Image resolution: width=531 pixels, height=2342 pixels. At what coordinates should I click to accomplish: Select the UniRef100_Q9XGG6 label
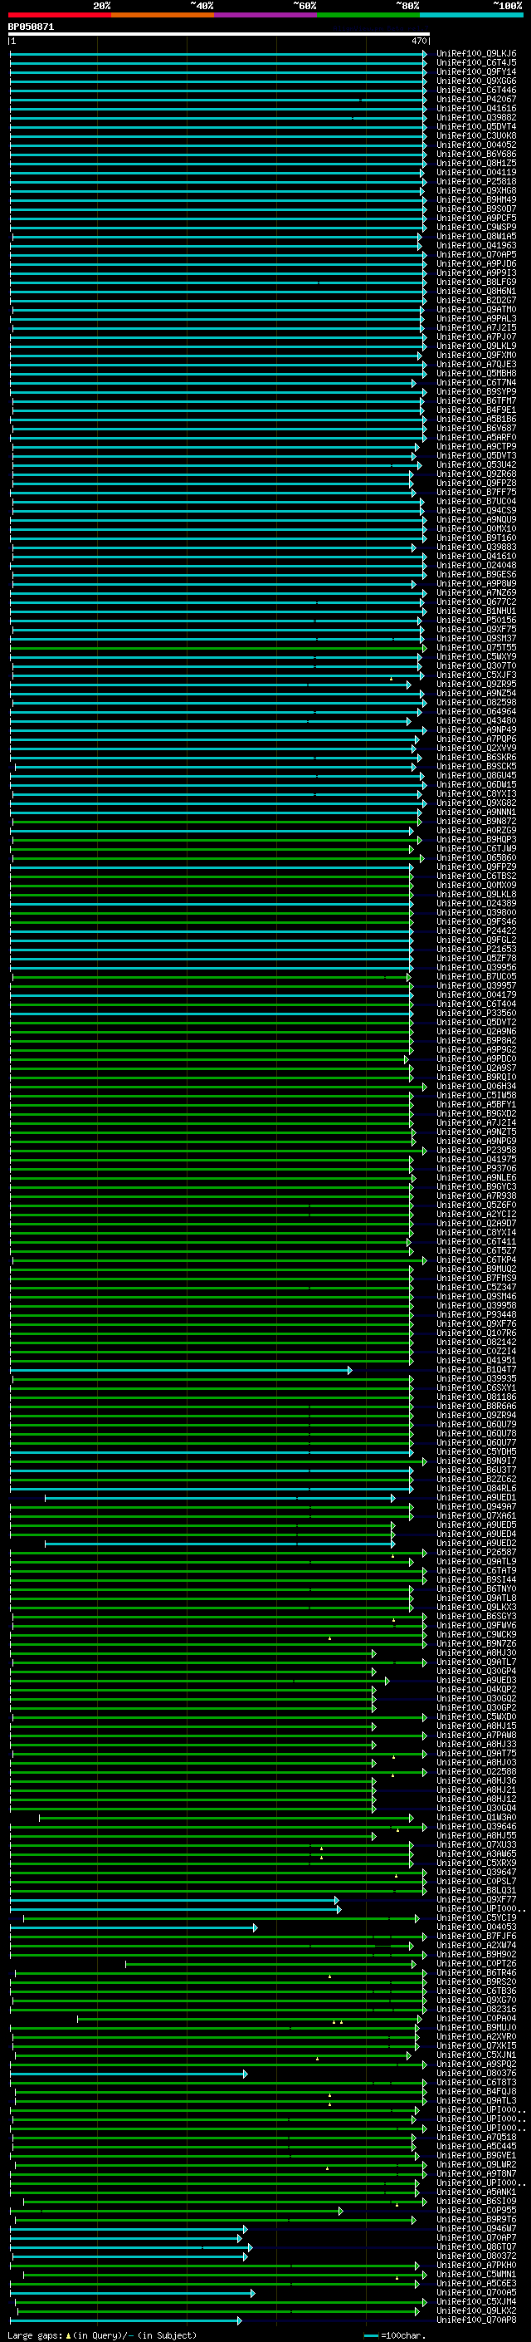tap(476, 81)
